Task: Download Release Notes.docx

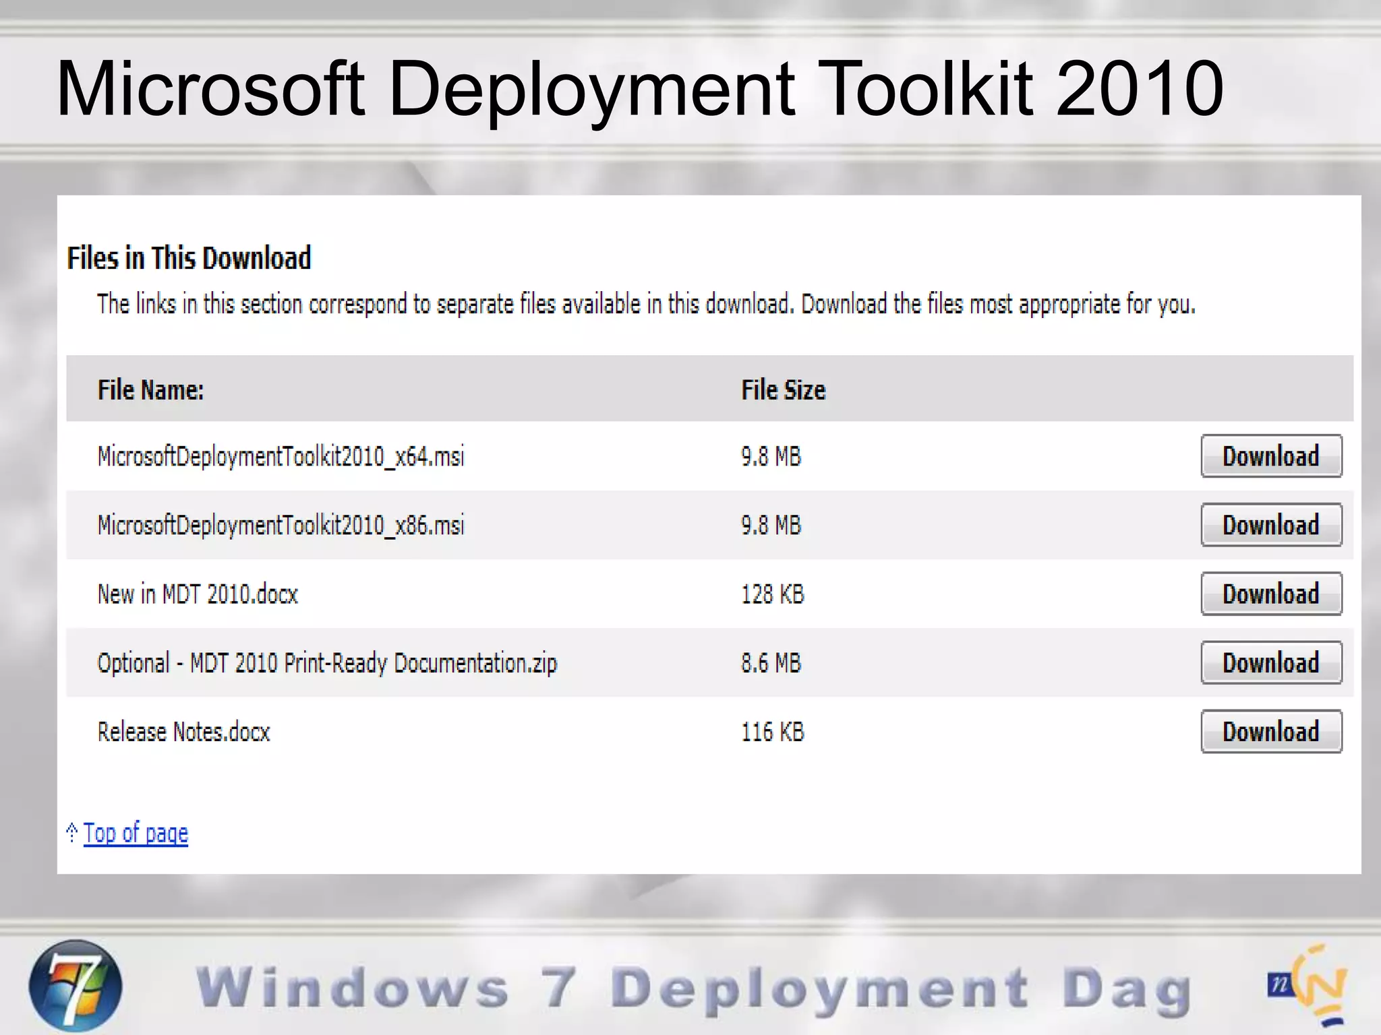Action: (x=1271, y=732)
